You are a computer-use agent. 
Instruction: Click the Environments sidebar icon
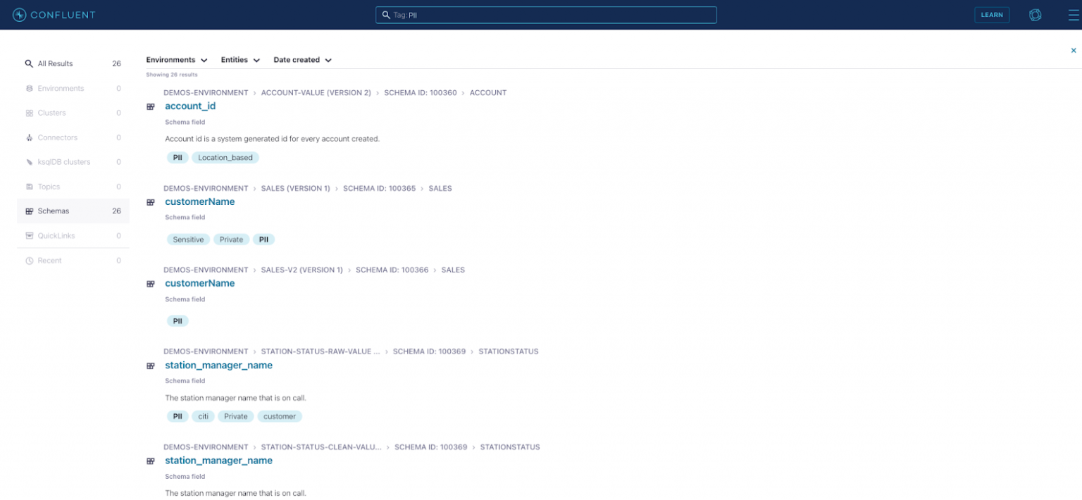[30, 89]
